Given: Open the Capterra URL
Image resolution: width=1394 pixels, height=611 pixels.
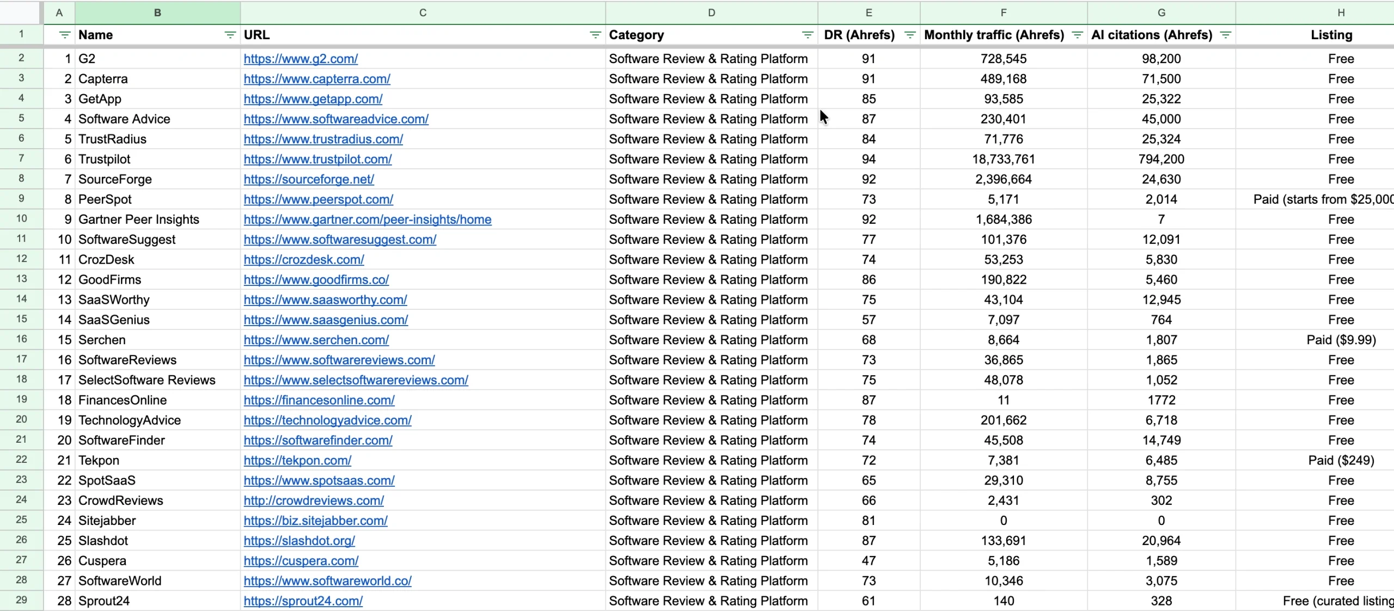Looking at the screenshot, I should [317, 79].
